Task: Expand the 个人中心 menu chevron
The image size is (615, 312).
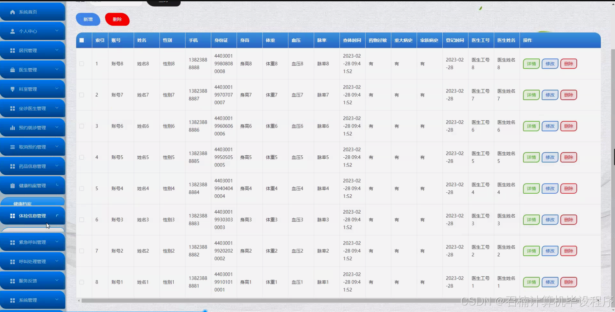Action: click(57, 31)
